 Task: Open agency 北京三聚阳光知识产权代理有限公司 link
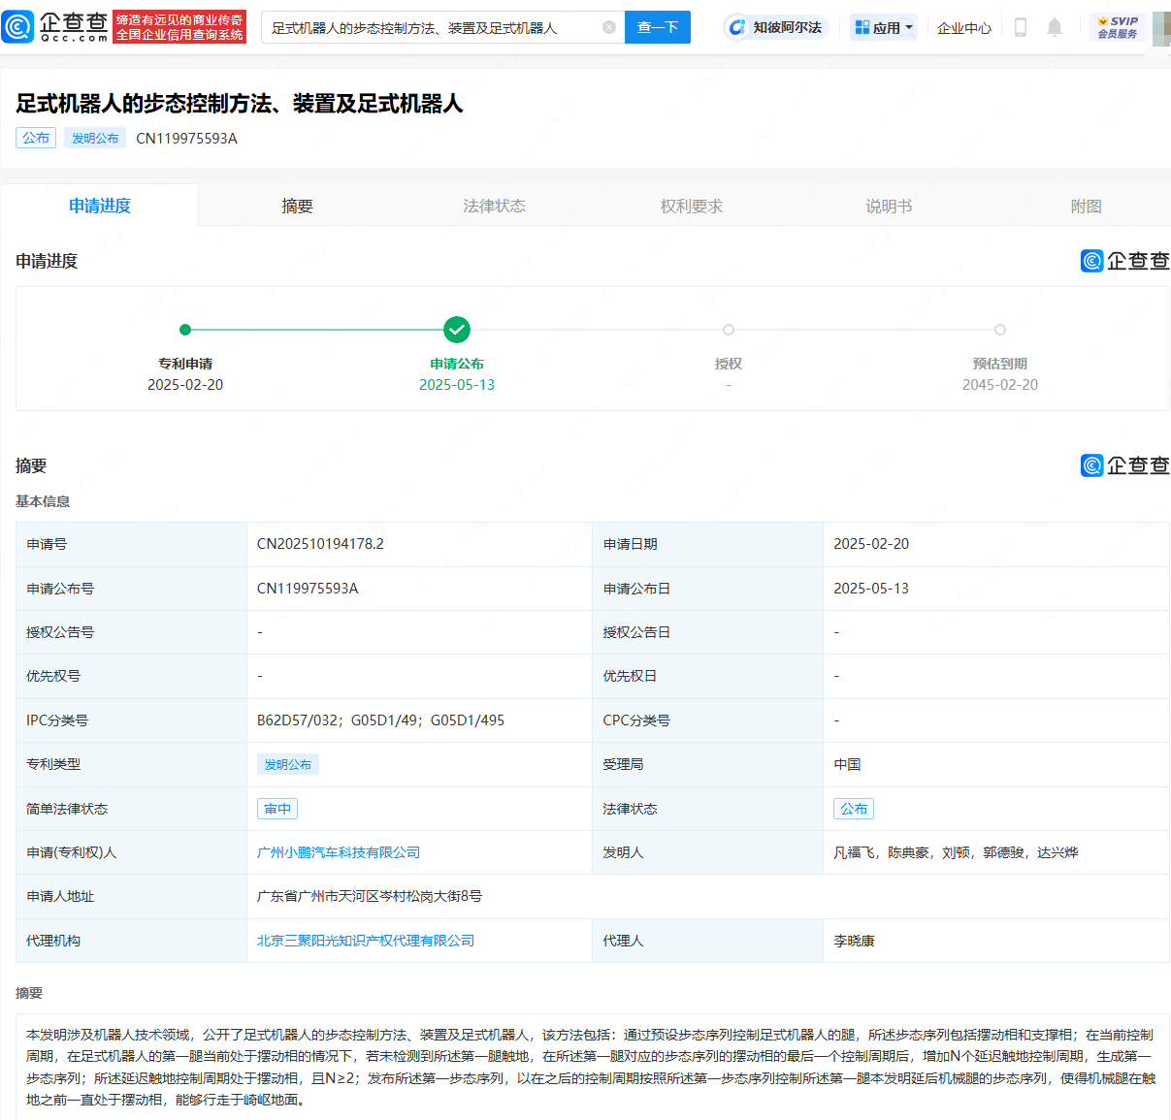(366, 941)
